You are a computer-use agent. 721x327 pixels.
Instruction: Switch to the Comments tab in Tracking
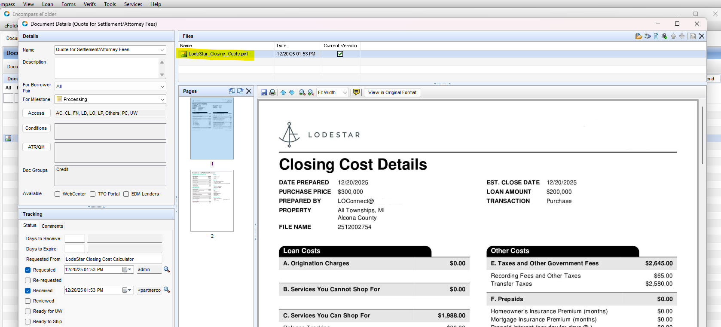click(x=52, y=226)
